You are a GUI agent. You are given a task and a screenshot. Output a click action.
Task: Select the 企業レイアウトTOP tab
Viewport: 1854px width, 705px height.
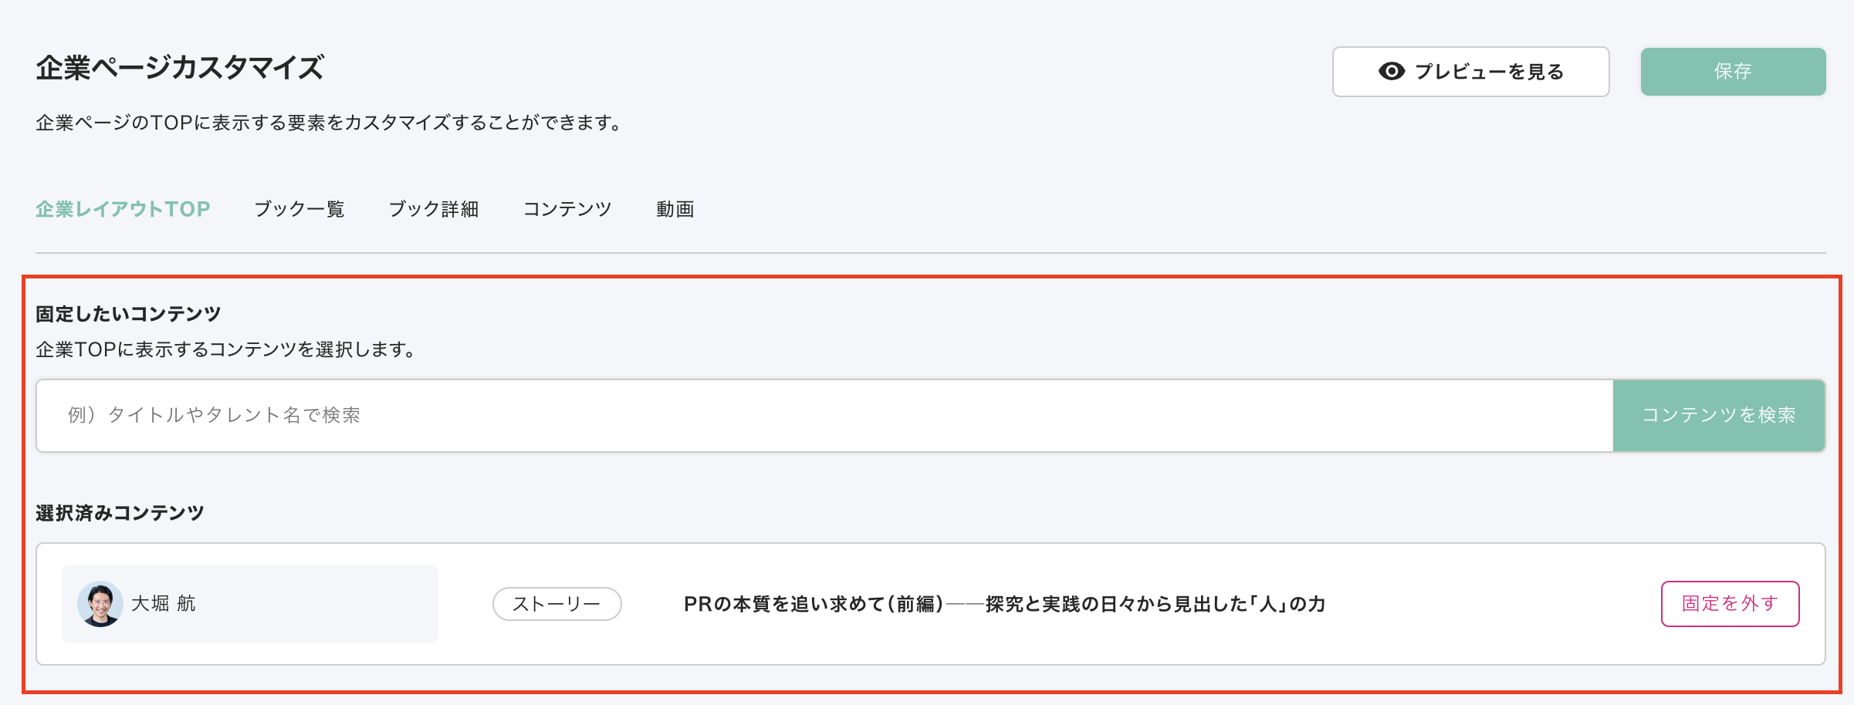coord(123,209)
